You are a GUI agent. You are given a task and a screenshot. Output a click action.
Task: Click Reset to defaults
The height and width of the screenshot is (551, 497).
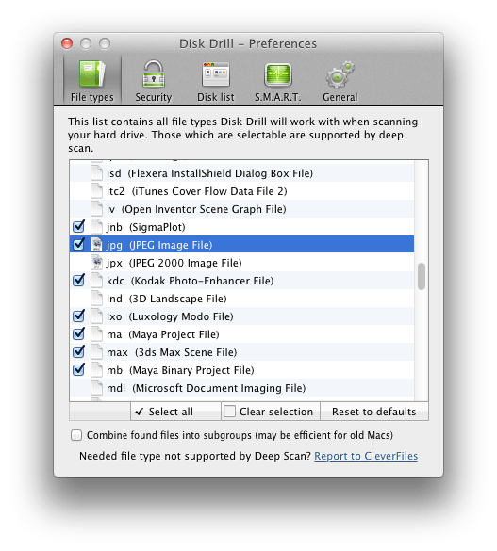tap(374, 412)
